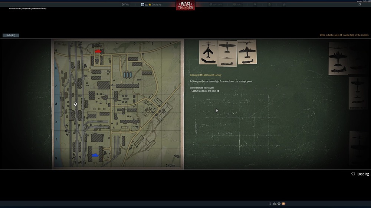Click capture point A on the map

75,104
